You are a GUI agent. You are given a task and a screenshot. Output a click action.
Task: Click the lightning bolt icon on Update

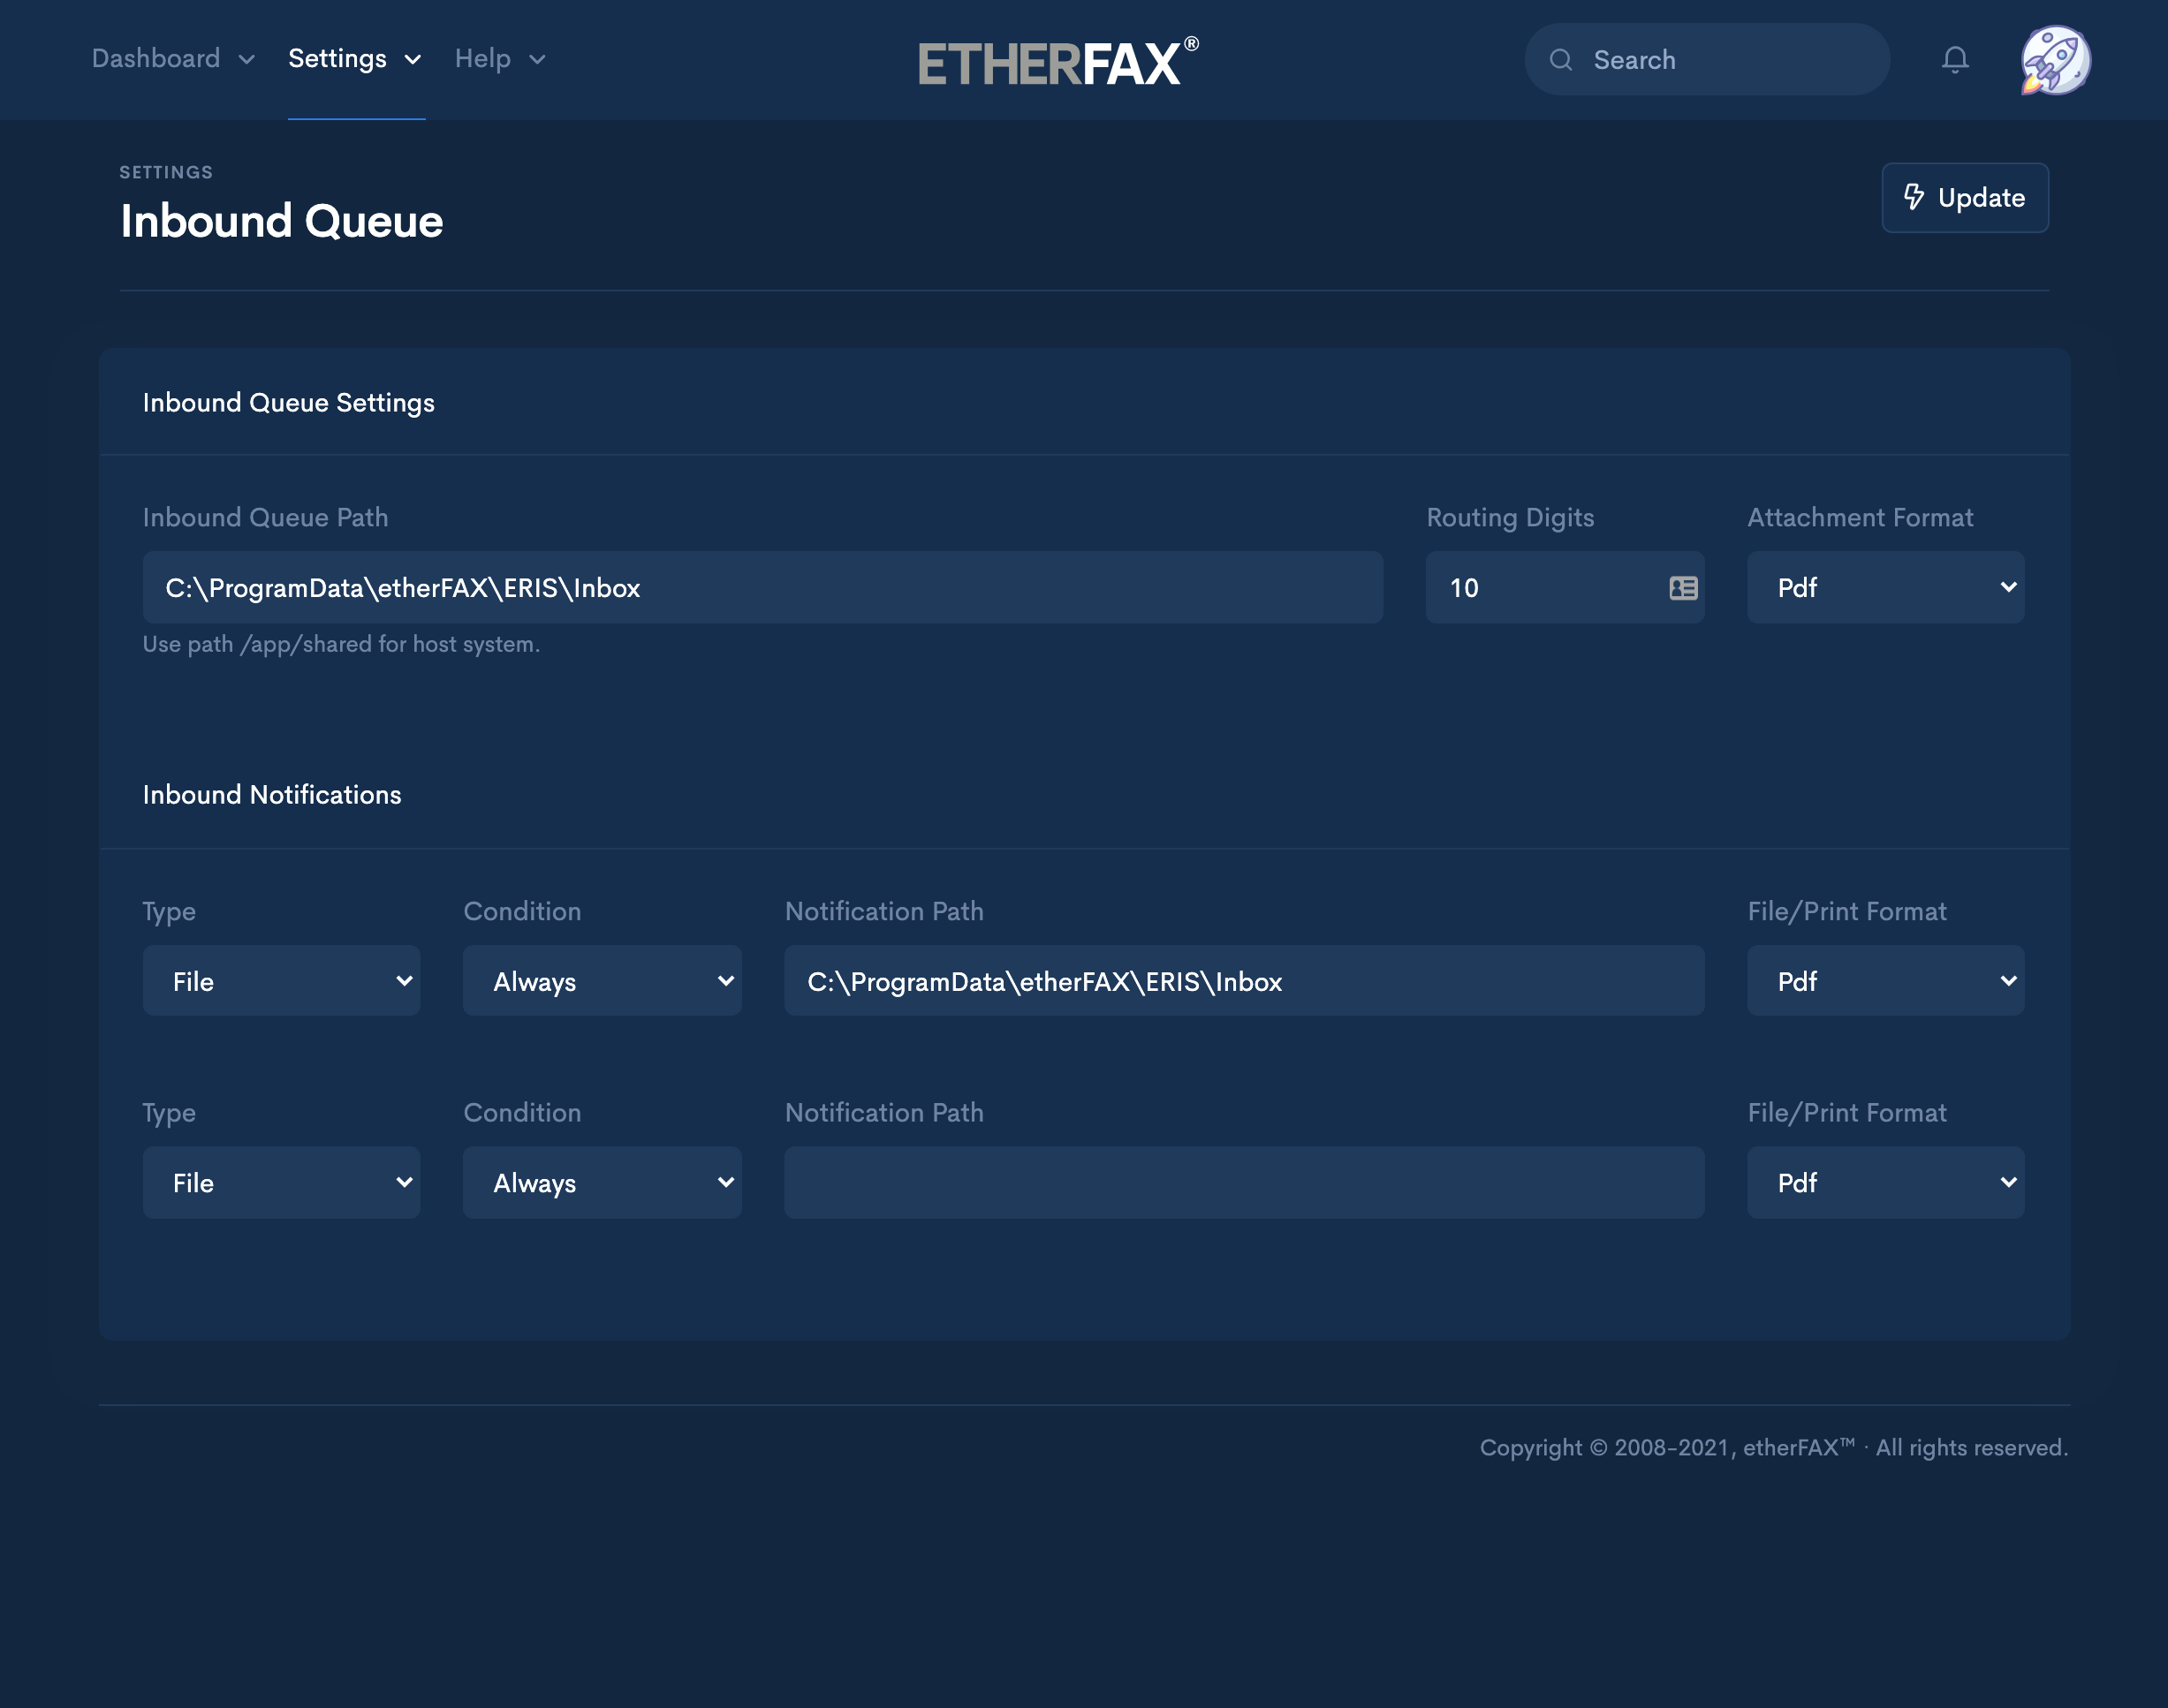1913,197
